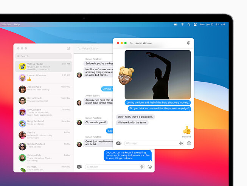This screenshot has height=186, width=247.
Task: Click the Search field in the sidebar
Action: coord(43,56)
